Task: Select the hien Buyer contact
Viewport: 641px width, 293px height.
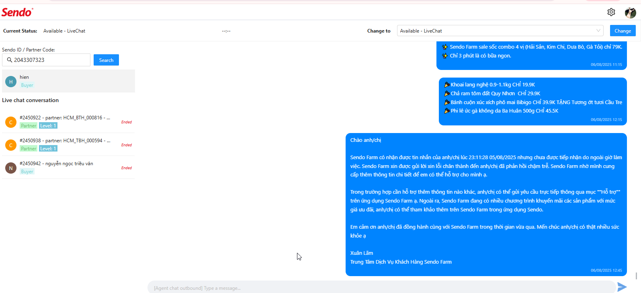Action: pyautogui.click(x=68, y=81)
